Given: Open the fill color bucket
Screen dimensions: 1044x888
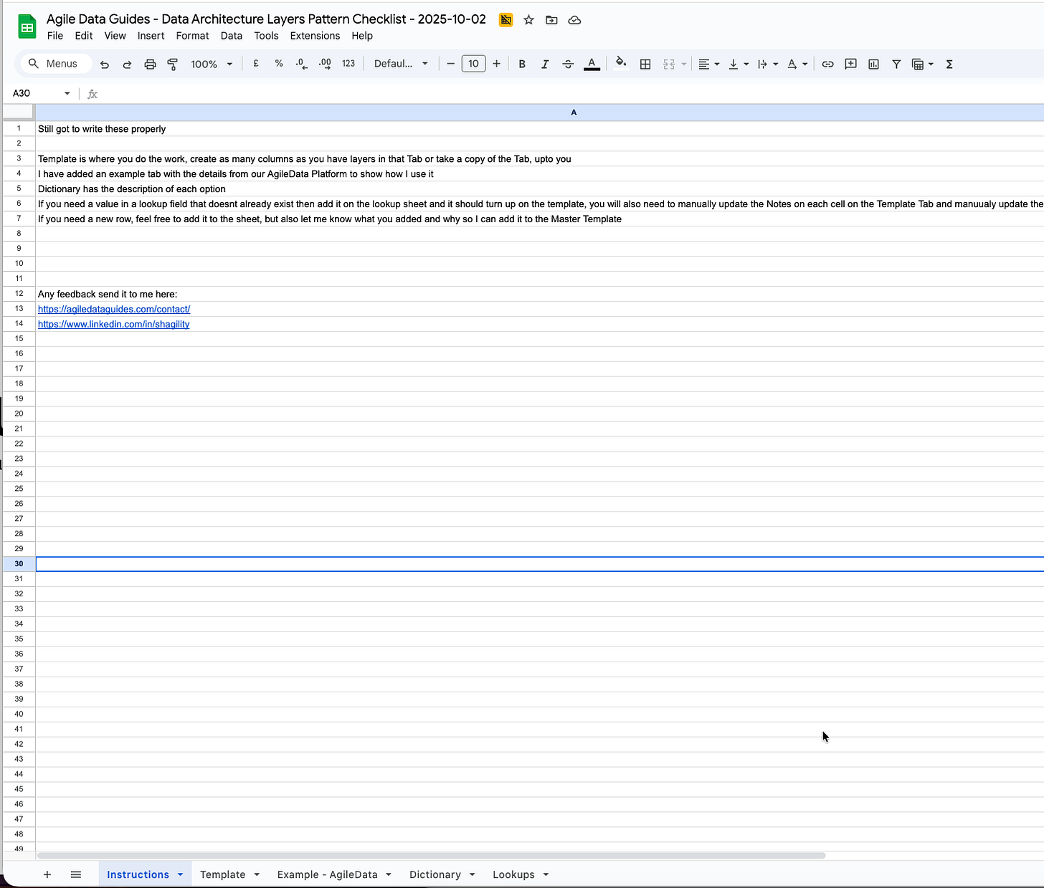Looking at the screenshot, I should tap(621, 64).
